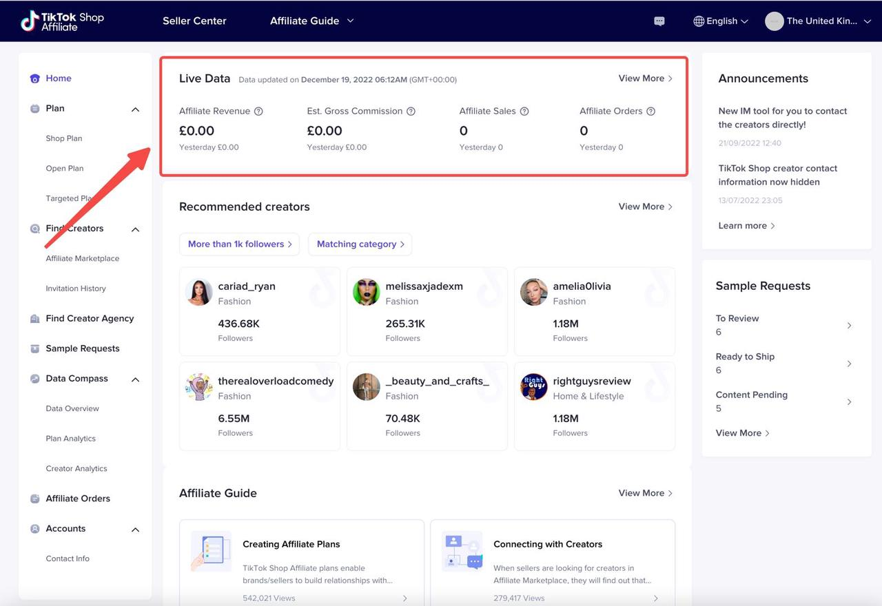The height and width of the screenshot is (606, 882).
Task: Open Connecting with Creators guide title
Action: (x=548, y=544)
